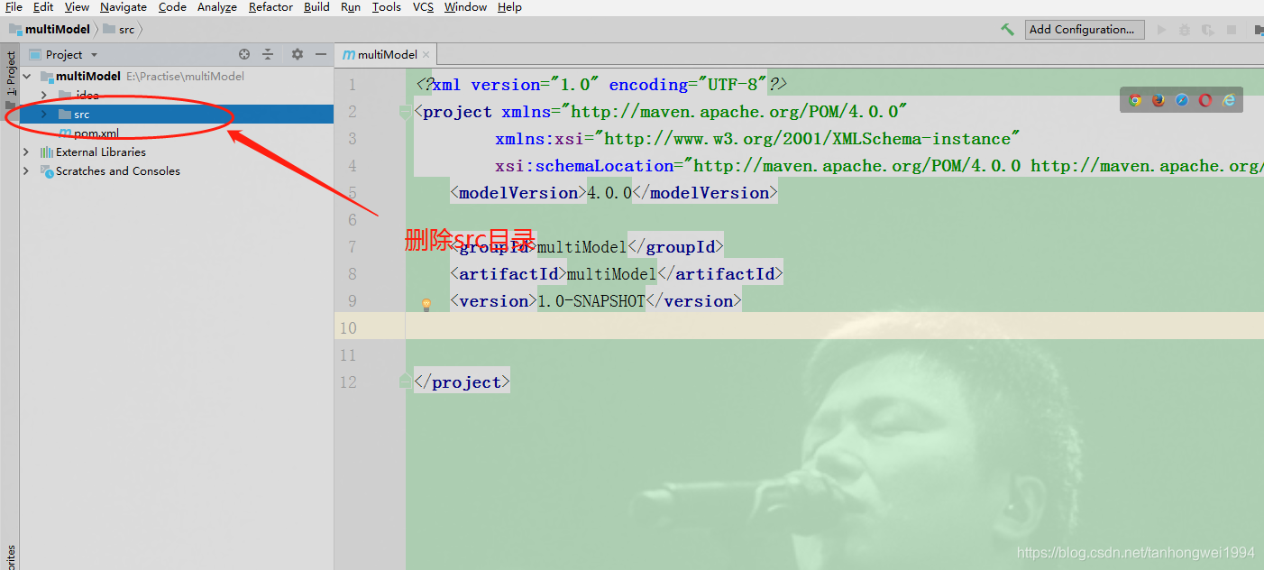Screen dimensions: 1264x570
Task: Click the Maven icon on pom.xml file
Action: (x=65, y=133)
